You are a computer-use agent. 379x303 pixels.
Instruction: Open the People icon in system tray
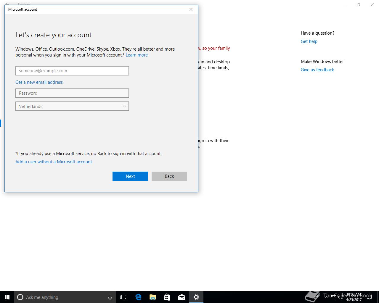(316, 297)
